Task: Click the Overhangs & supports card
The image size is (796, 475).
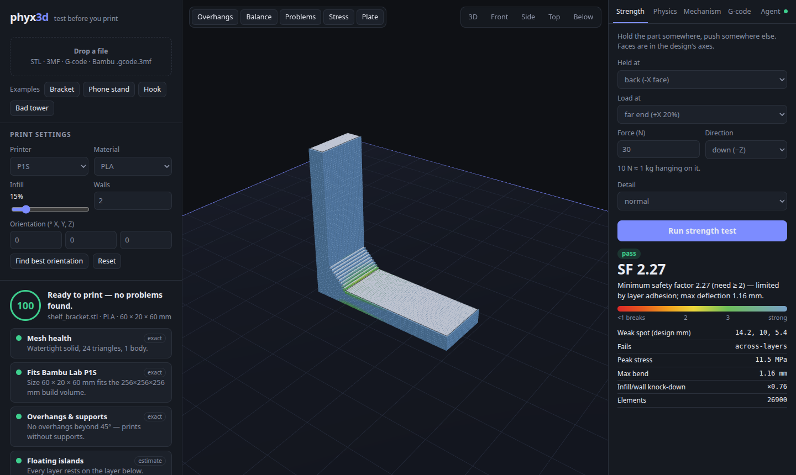Action: click(x=91, y=427)
